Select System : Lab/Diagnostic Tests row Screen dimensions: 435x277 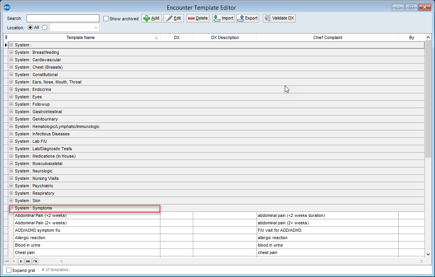coord(216,149)
